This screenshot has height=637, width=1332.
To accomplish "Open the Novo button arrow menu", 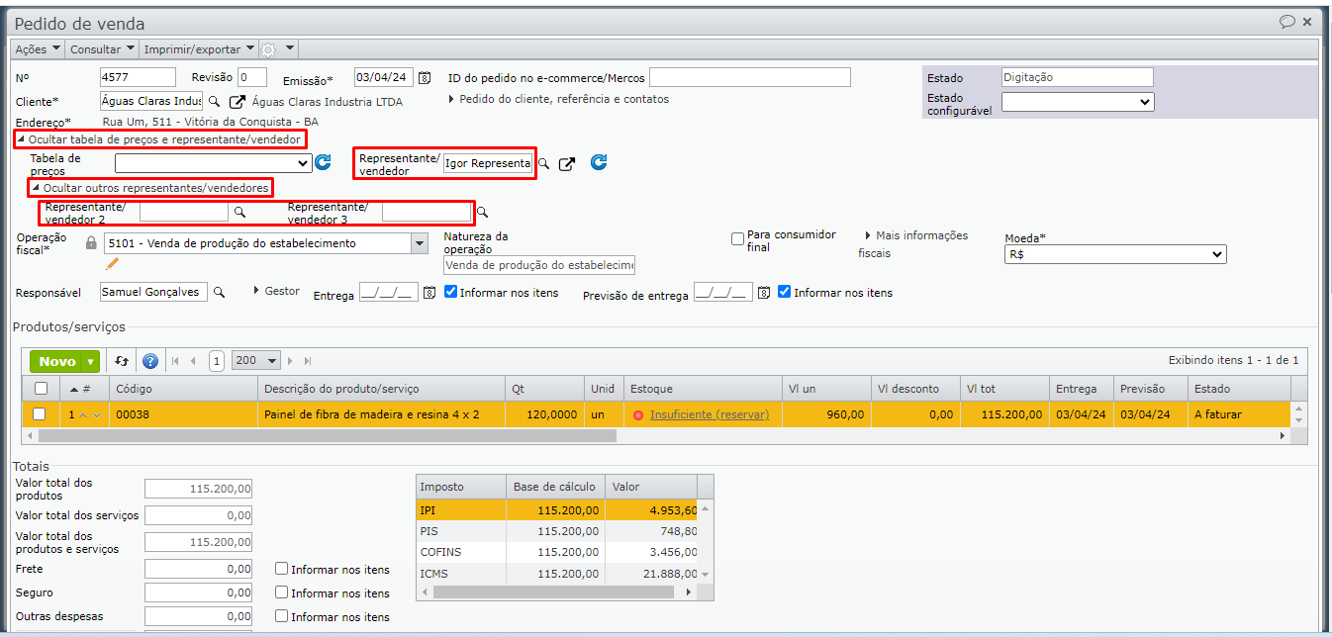I will pos(91,362).
